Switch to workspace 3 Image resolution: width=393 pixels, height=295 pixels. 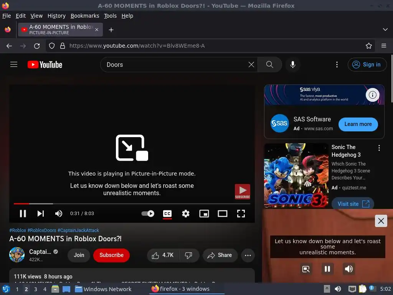[x=36, y=289]
